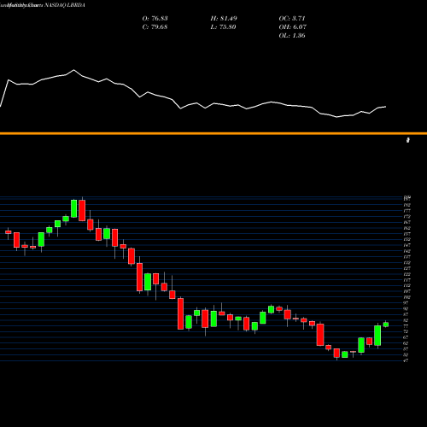This screenshot has height=427, width=427.
Task: Click the high price value H: 81.49
Action: [224, 19]
